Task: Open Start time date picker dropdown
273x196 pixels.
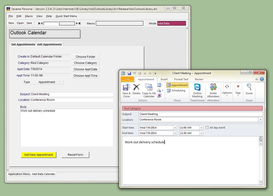Action: [x=175, y=127]
